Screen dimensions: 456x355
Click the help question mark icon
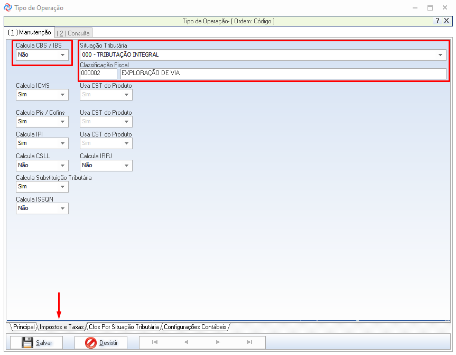coord(438,21)
